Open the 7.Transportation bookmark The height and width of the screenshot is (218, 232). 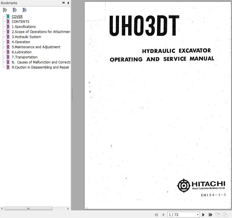[x=25, y=57]
